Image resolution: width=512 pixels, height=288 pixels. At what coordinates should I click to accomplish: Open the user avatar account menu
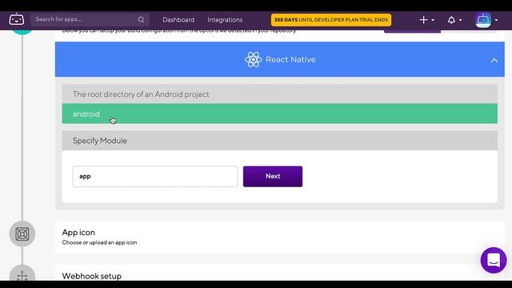coord(486,20)
